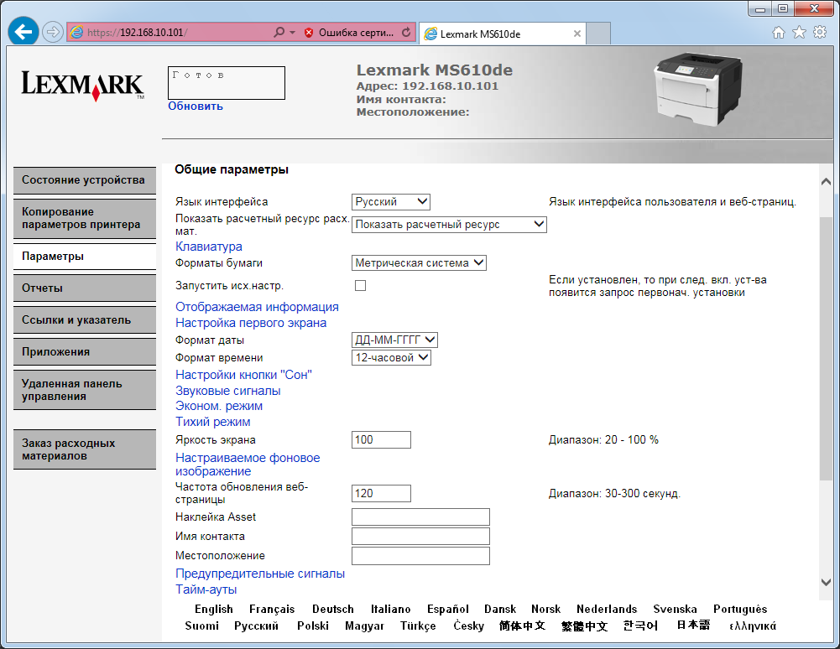Open the Клавиатура link
This screenshot has height=649, width=840.
[x=209, y=247]
